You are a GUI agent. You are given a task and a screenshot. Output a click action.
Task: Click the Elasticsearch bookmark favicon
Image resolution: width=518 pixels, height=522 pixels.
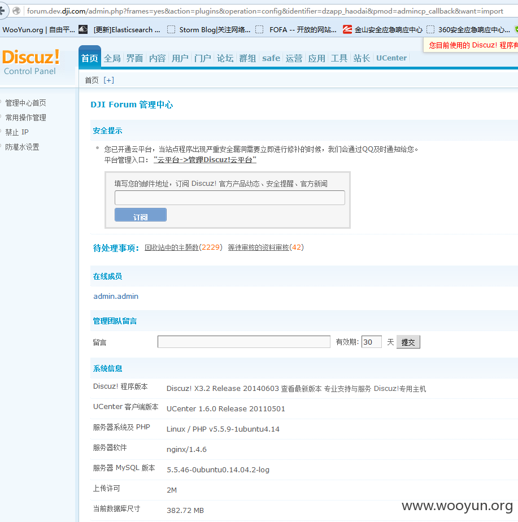tap(83, 29)
